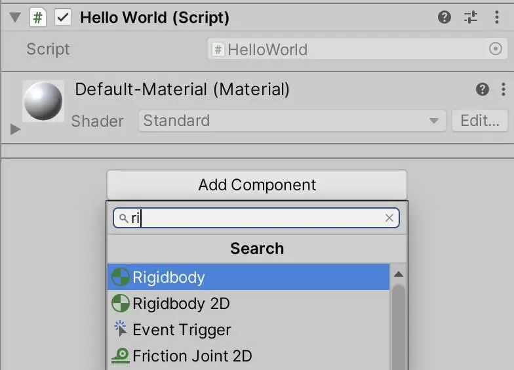The image size is (514, 370).
Task: Click the script object picker circle icon
Action: click(x=496, y=49)
